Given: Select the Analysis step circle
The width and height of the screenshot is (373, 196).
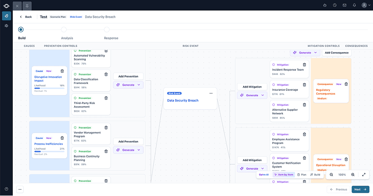Looking at the screenshot, I should pyautogui.click(x=64, y=29).
